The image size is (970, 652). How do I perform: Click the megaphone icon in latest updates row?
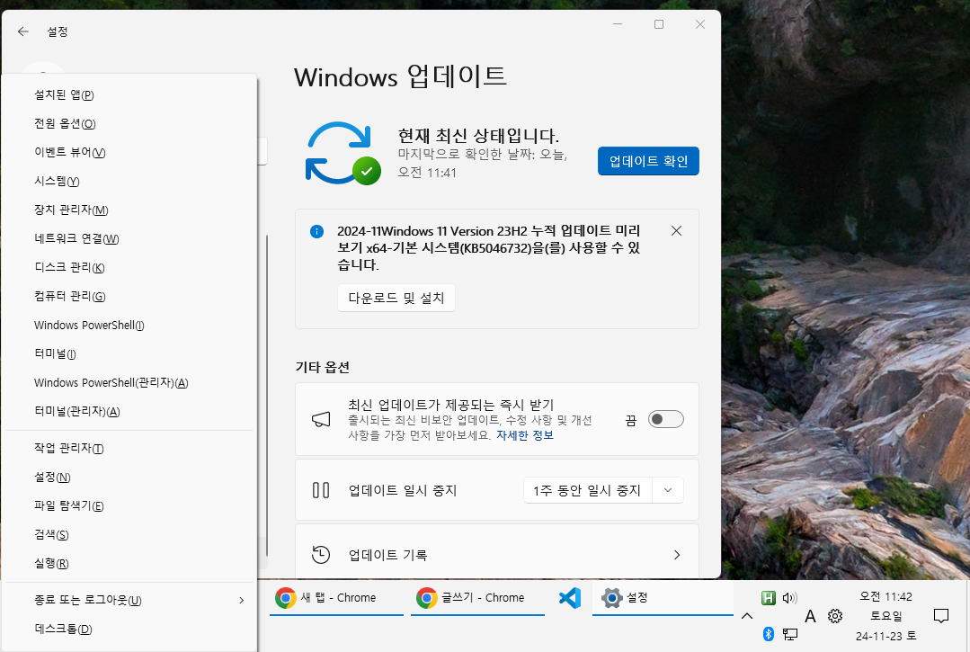click(x=320, y=419)
